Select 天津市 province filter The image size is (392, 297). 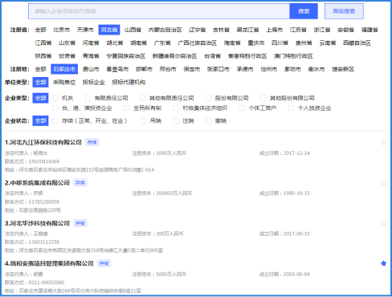(85, 30)
